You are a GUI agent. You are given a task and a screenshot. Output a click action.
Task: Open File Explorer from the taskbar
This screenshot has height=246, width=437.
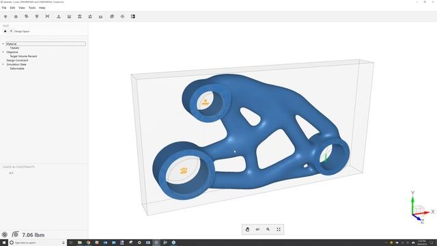click(x=80, y=243)
